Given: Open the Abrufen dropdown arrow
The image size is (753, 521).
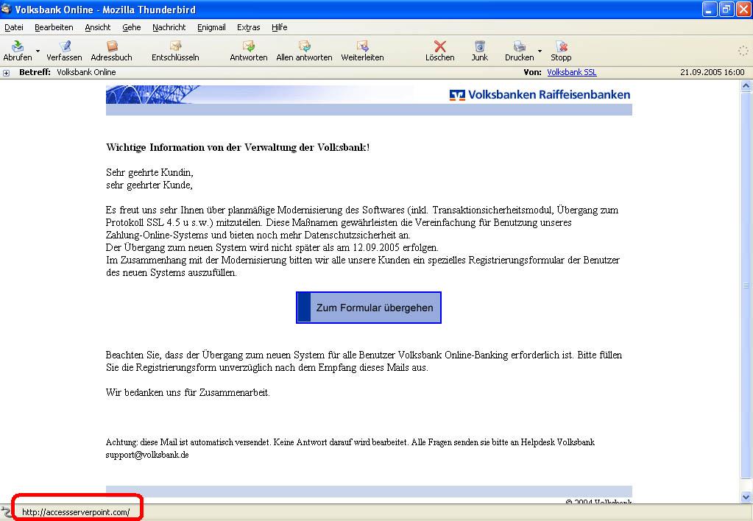Looking at the screenshot, I should click(38, 51).
